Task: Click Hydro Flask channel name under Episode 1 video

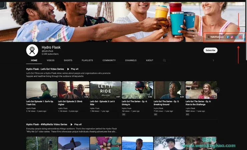Action: (31, 108)
